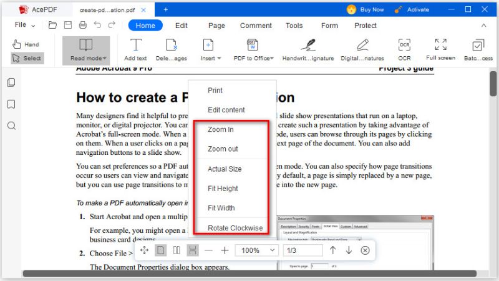499x281 pixels.
Task: Click the page number field 1/3
Action: (303, 250)
